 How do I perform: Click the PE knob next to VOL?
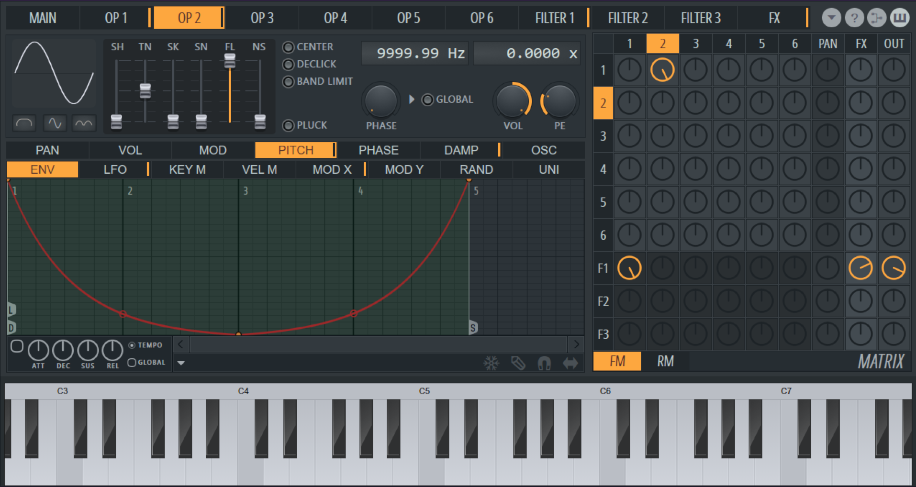coord(559,101)
